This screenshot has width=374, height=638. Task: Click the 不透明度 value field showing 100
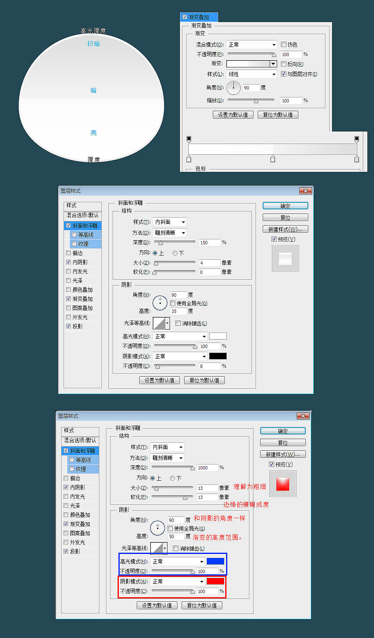pos(291,54)
